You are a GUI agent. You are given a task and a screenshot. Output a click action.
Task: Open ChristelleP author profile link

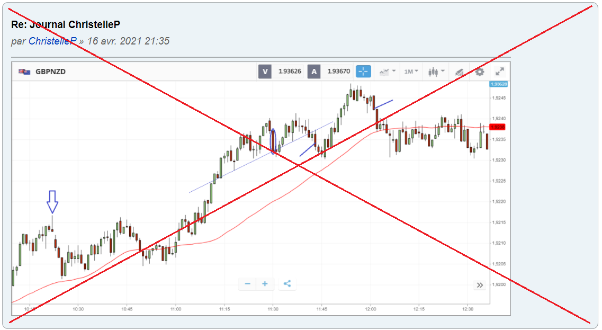52,41
